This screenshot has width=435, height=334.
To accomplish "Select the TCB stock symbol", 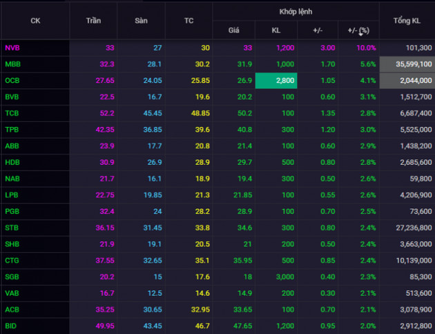I will 12,113.
